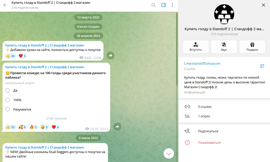This screenshot has height=162, width=270.
Task: Click channel name above the poll
Action: tap(45, 67)
